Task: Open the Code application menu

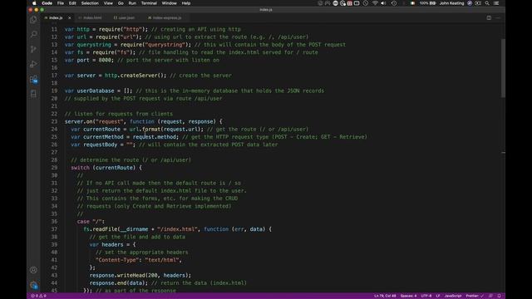Action: tap(47, 3)
